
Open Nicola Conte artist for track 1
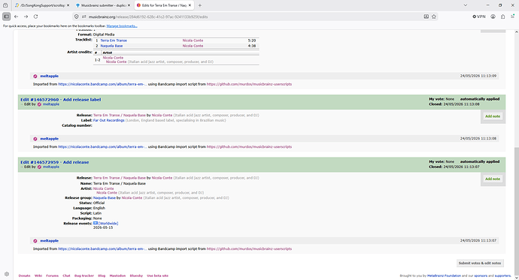pyautogui.click(x=193, y=41)
